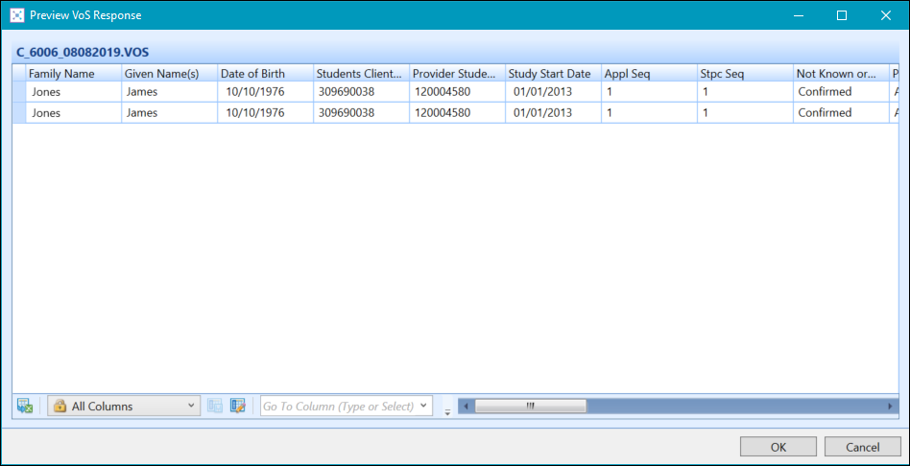Viewport: 910px width, 466px height.
Task: Click the Students Client... column header
Action: [x=362, y=74]
